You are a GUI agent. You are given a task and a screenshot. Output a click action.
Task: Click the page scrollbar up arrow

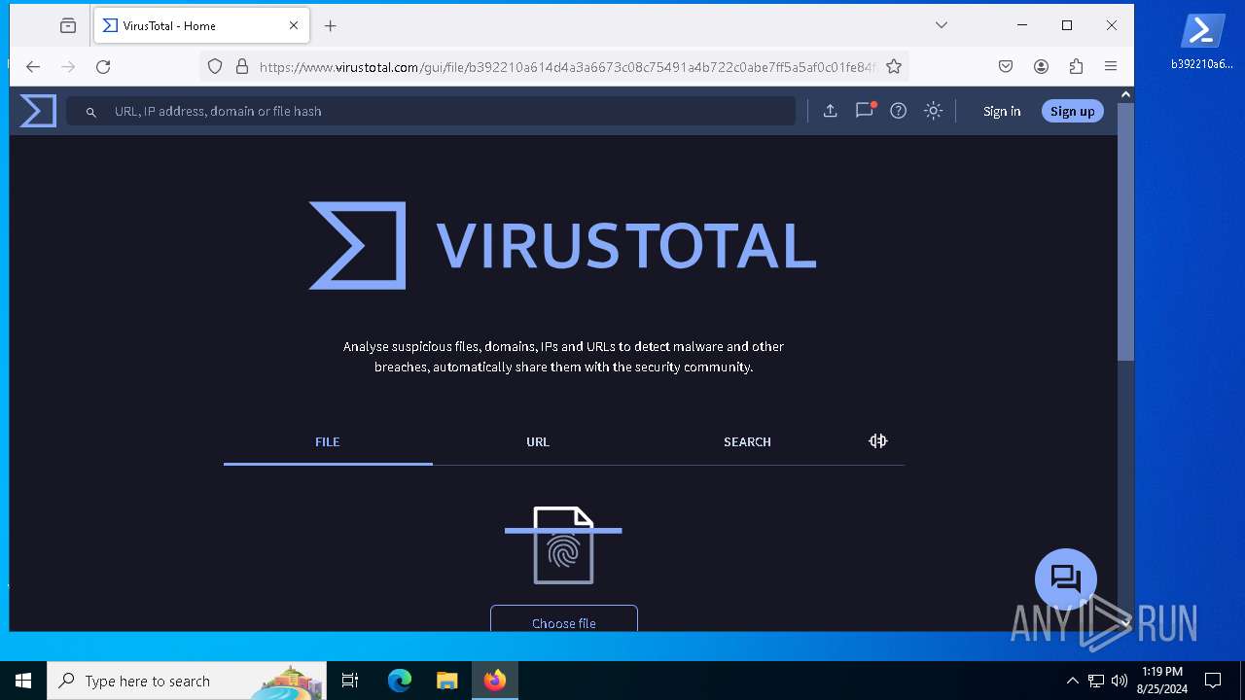pos(1125,94)
